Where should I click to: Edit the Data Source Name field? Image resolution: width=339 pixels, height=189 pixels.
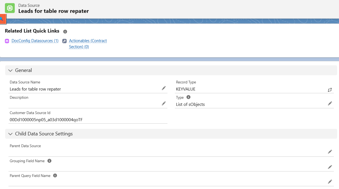click(x=164, y=88)
